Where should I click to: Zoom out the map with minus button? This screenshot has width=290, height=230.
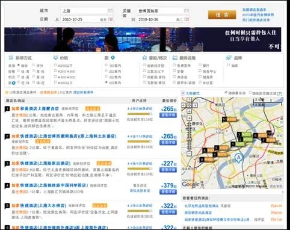tap(189, 154)
